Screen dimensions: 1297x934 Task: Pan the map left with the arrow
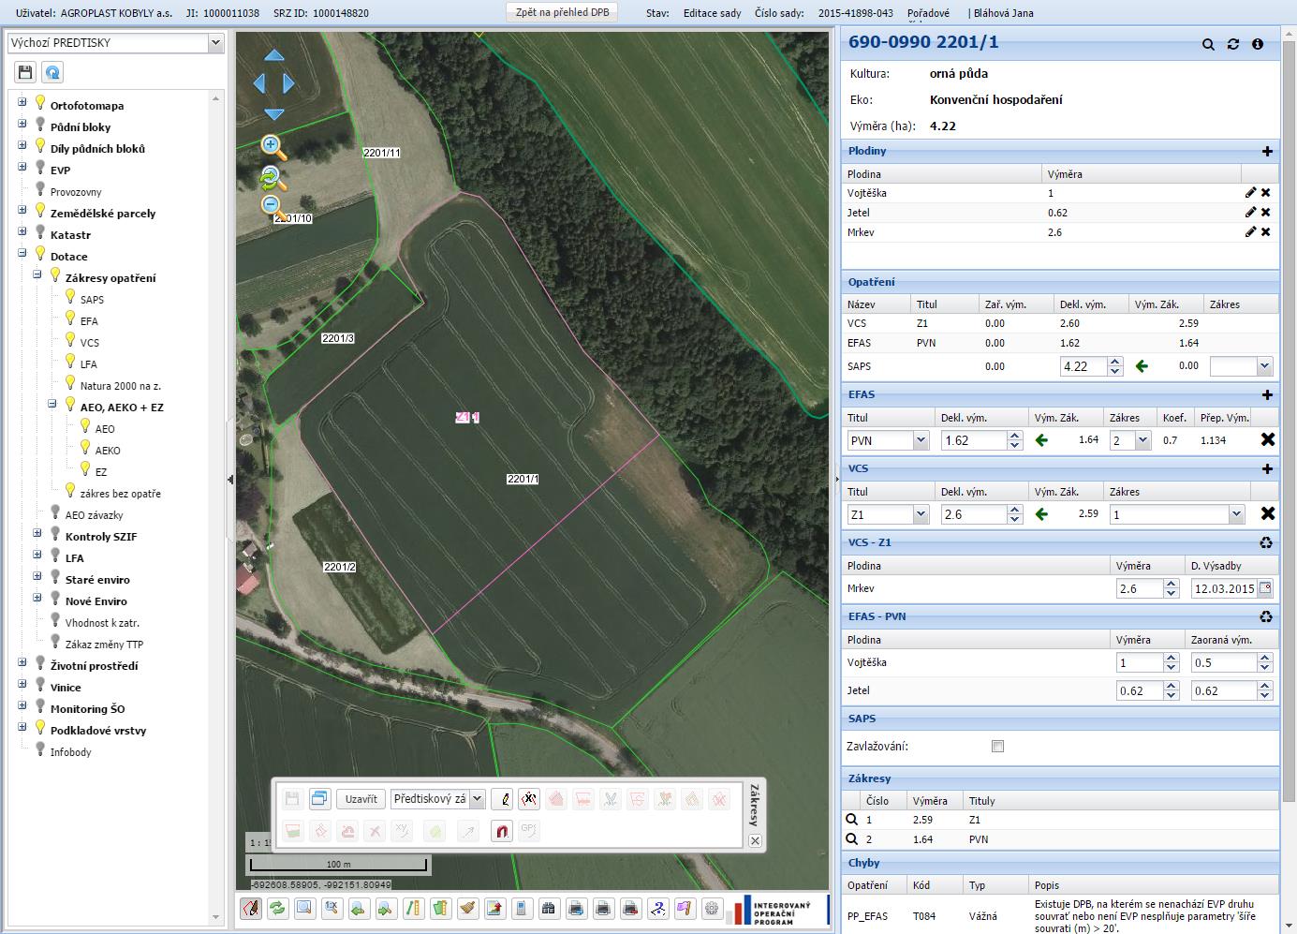[x=259, y=83]
